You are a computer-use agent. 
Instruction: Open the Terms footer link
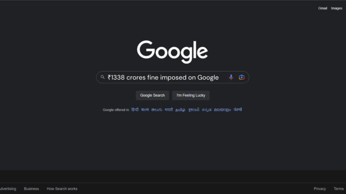[x=339, y=189]
